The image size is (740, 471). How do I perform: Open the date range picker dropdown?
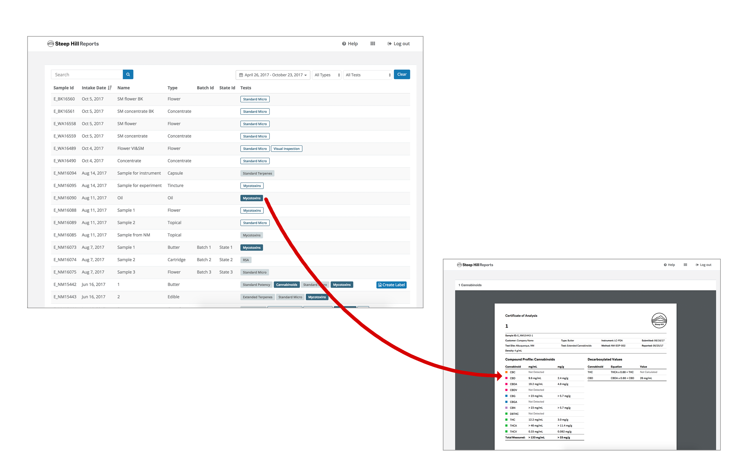click(x=273, y=75)
